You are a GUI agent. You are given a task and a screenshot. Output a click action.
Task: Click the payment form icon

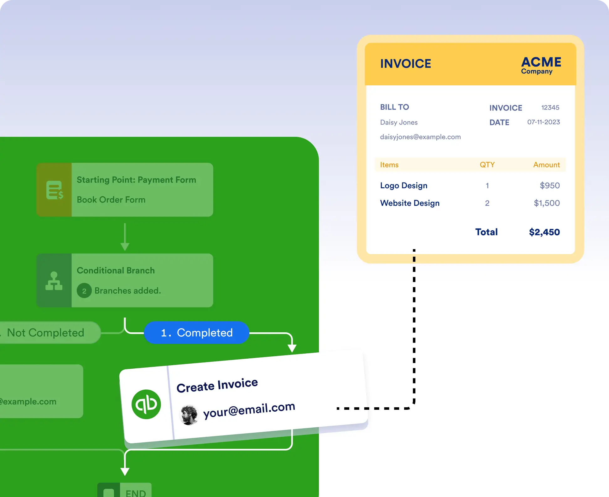tap(55, 190)
